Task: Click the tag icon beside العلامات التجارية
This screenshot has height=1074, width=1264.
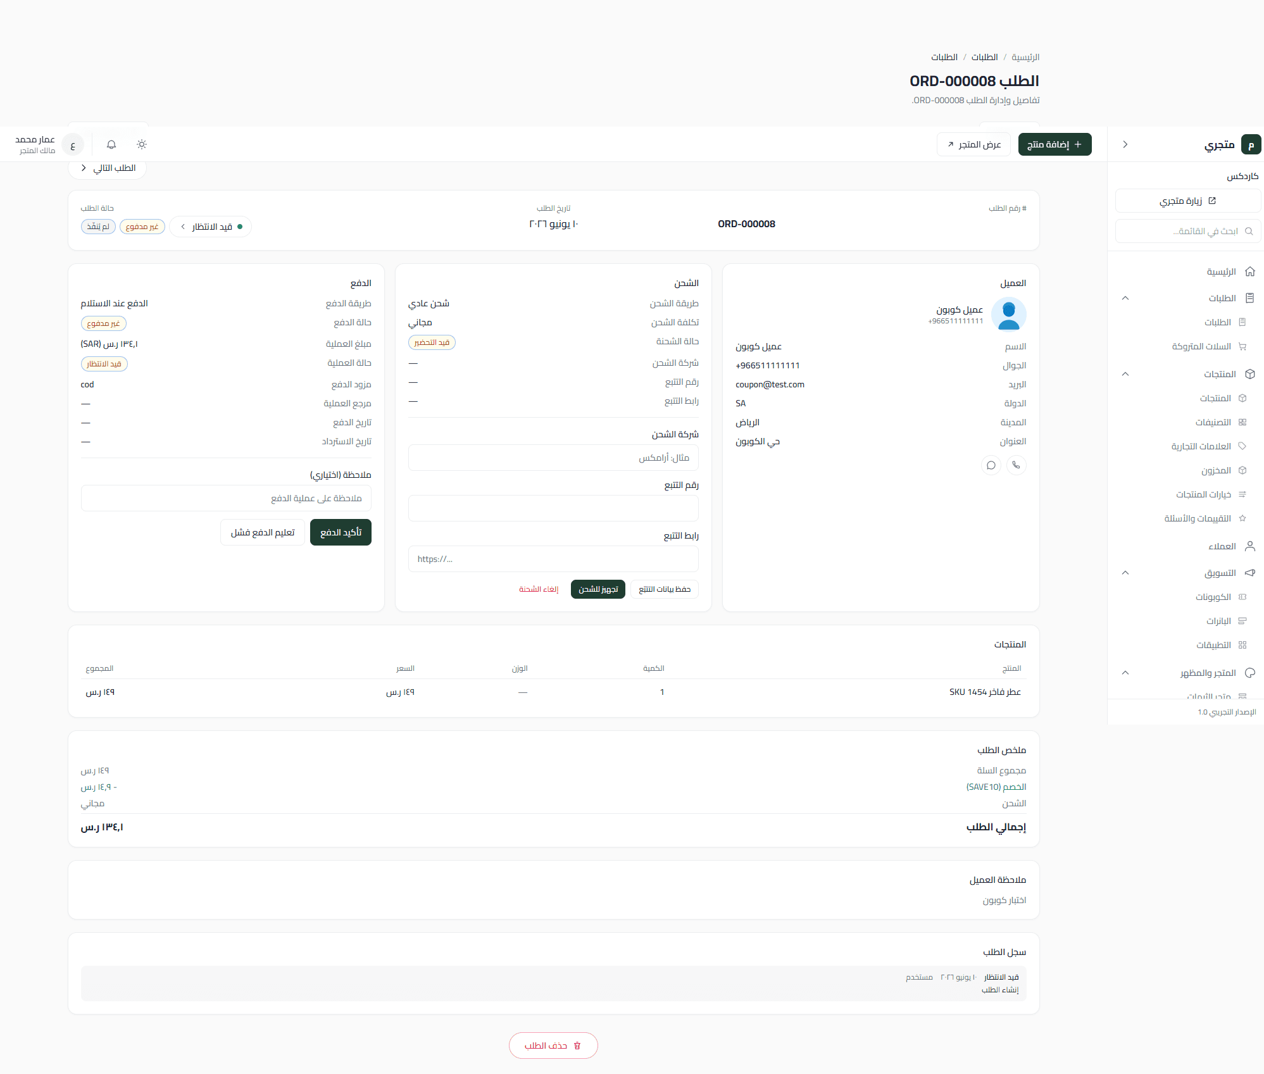Action: 1242,446
